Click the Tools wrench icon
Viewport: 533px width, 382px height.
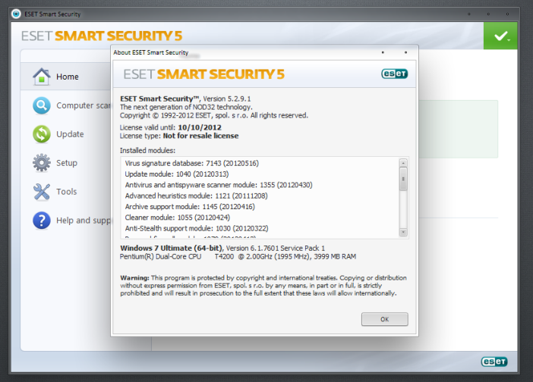[x=42, y=192]
